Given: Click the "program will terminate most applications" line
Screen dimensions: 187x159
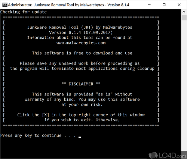Looking at the screenshot, I should coord(82,69).
